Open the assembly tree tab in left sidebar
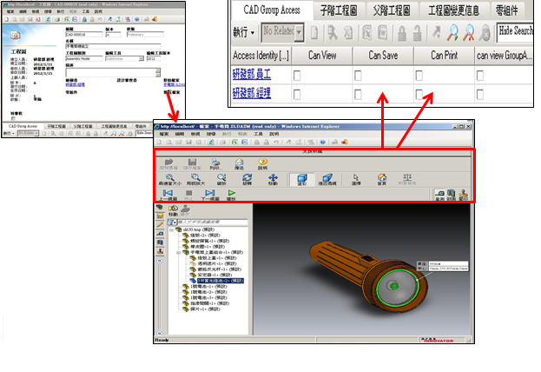541x372 pixels. pos(160,207)
